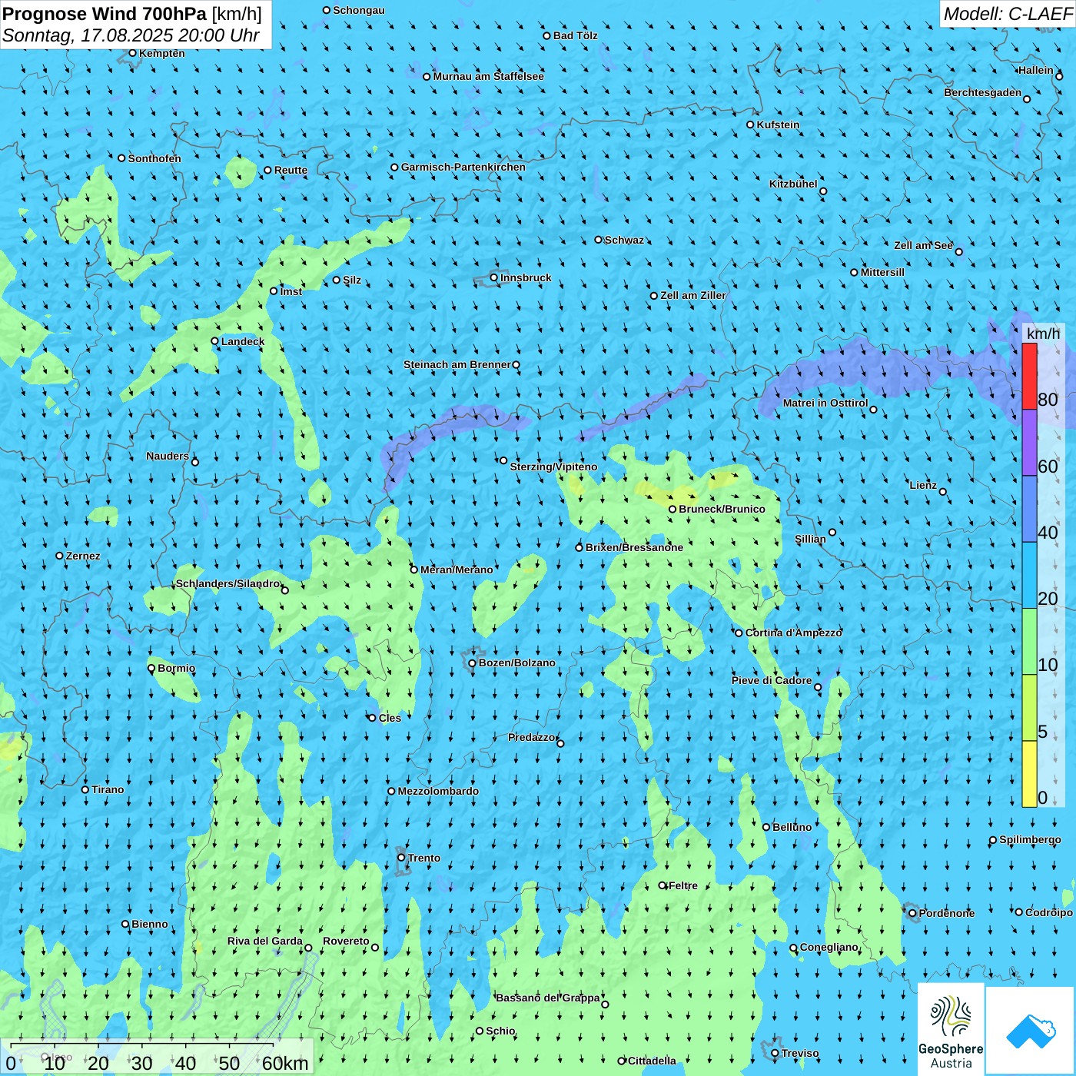Click the Kufstein location dot
1076x1076 pixels.
click(x=751, y=125)
